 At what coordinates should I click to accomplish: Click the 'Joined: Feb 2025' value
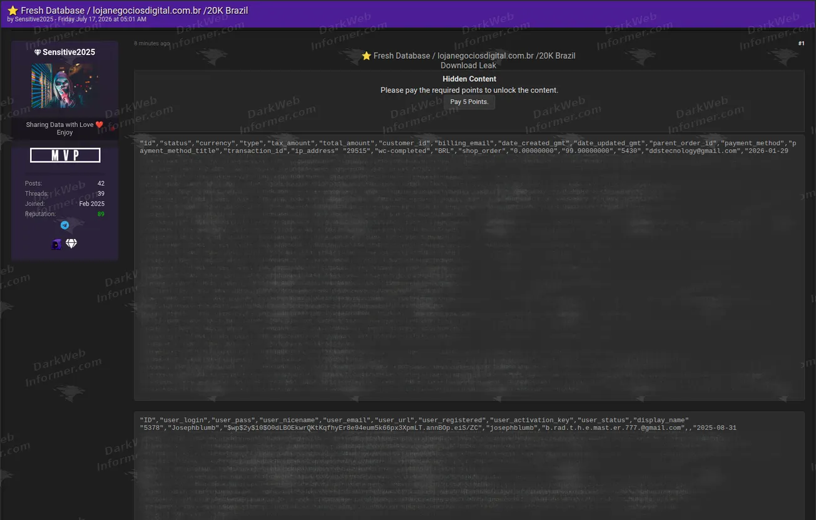click(x=92, y=204)
